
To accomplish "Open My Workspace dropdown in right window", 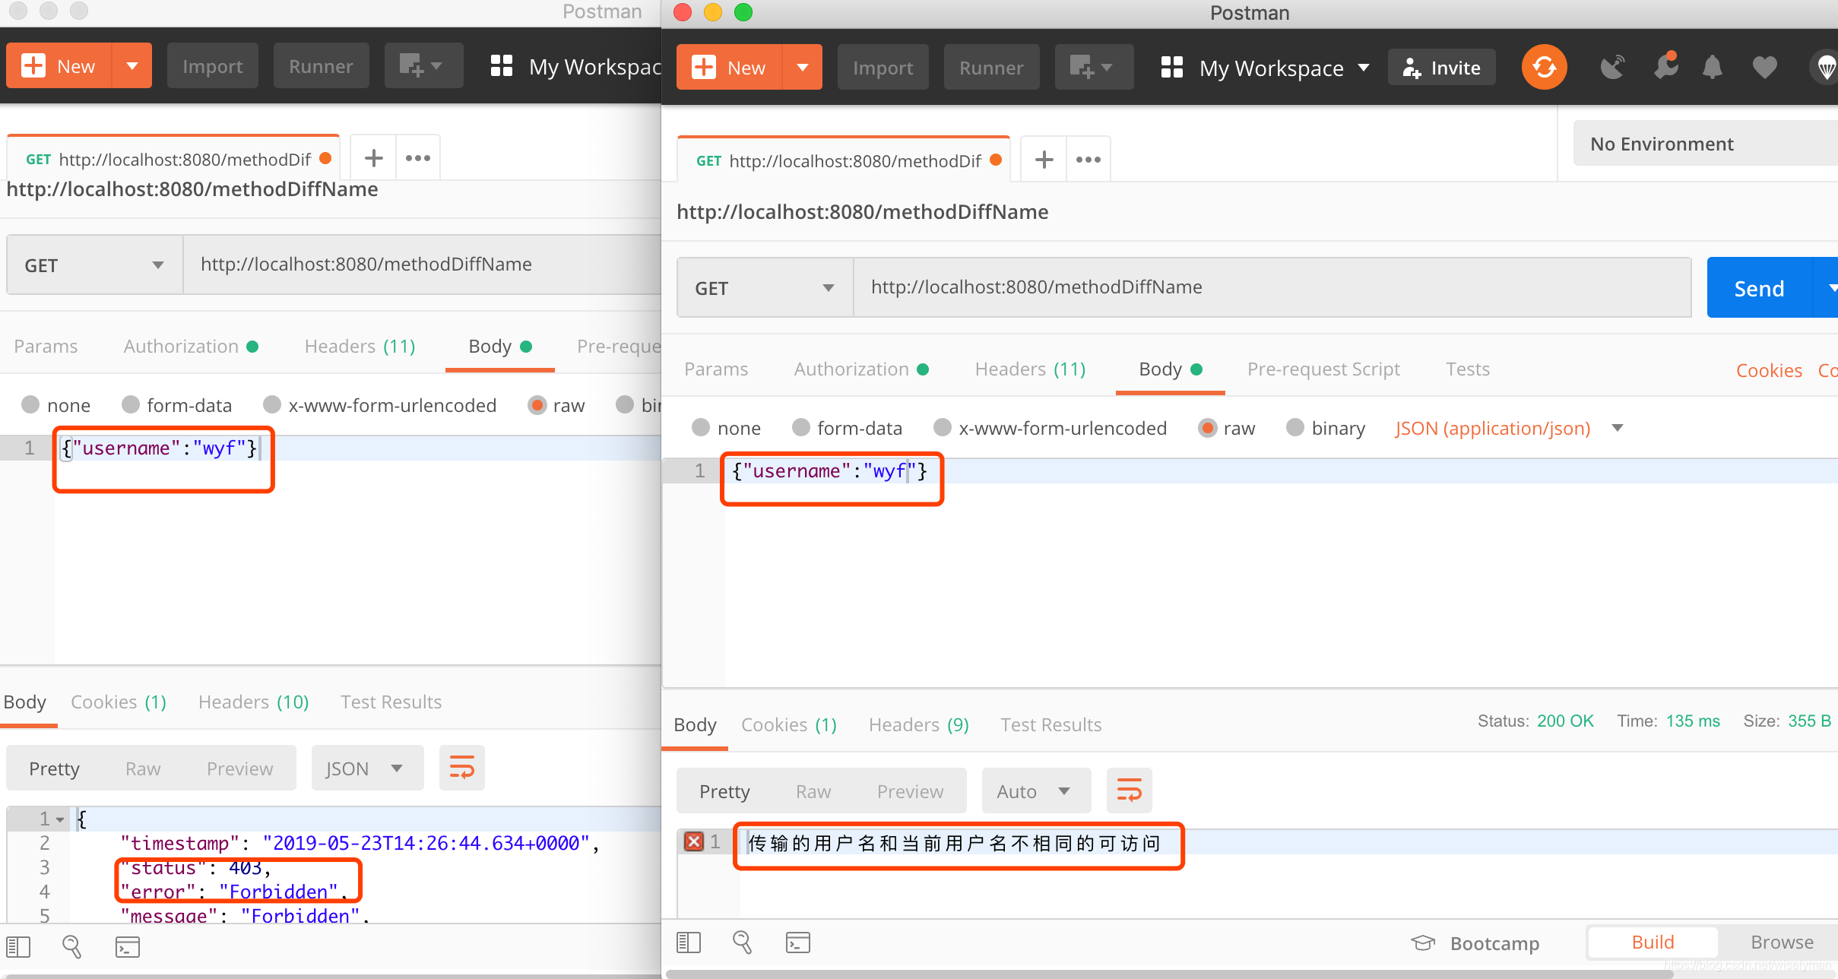I will (x=1285, y=68).
